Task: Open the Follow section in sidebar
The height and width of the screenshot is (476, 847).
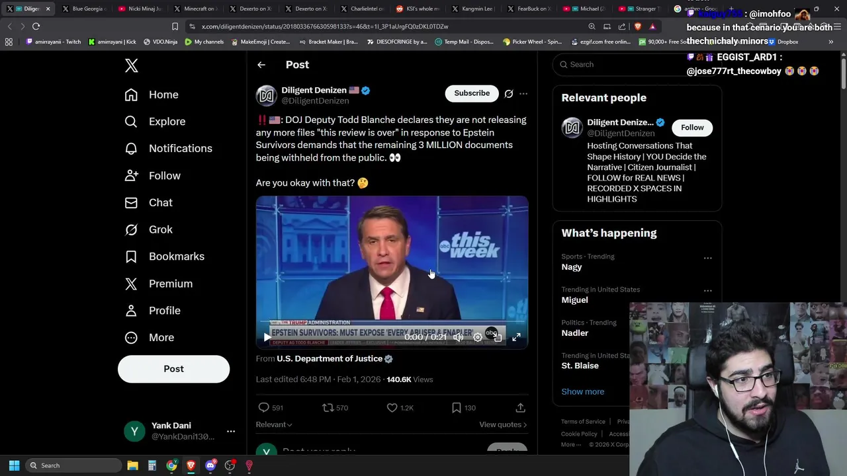Action: 153,175
